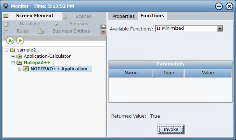Click the camera icon next to Notepad++
Image resolution: width=236 pixels, height=140 pixels.
coord(19,63)
